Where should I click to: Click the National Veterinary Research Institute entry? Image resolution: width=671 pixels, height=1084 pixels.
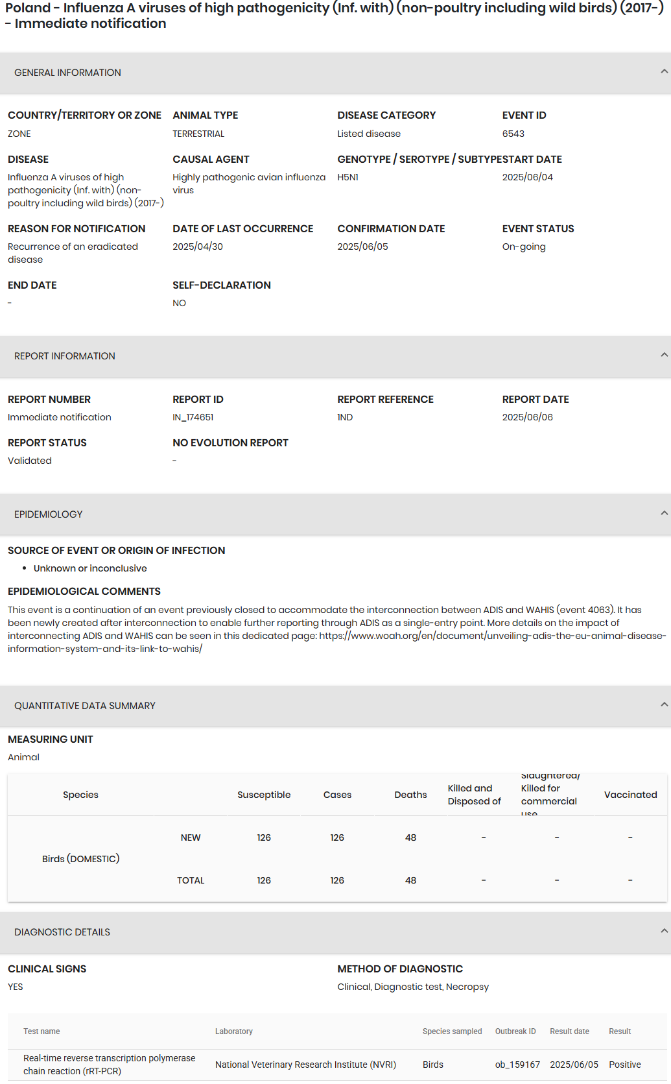(305, 1065)
